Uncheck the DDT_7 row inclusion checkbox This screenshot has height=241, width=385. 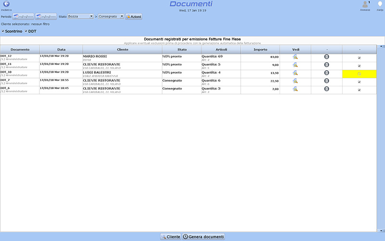coord(359,82)
